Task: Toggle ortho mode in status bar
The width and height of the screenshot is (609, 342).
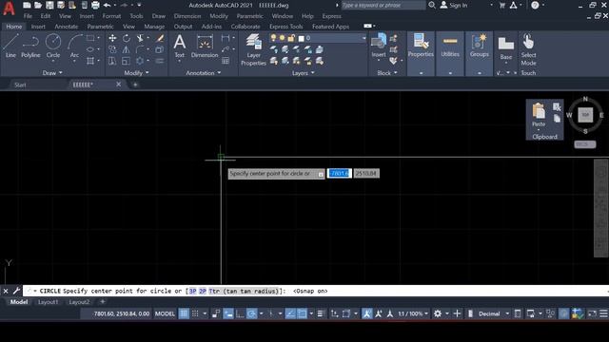Action: point(240,313)
